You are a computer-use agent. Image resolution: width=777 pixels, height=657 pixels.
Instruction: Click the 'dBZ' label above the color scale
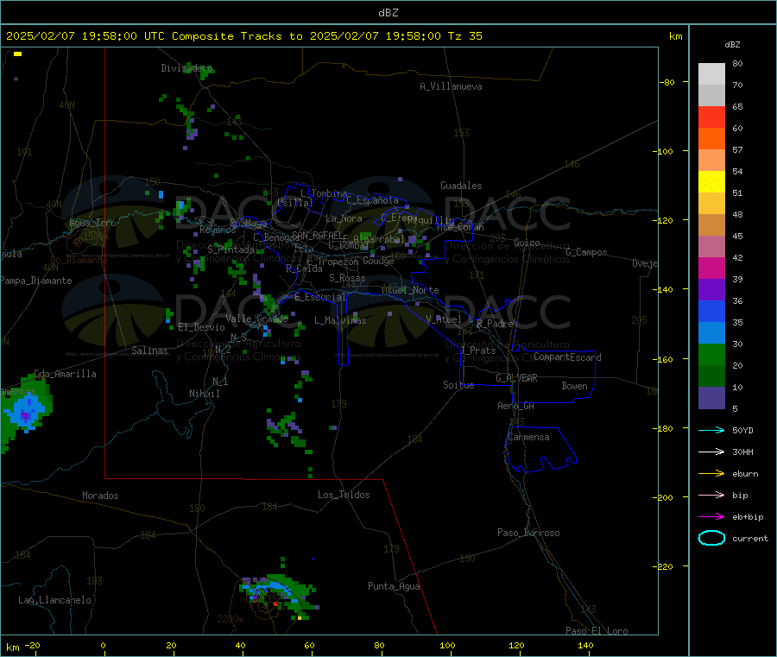tap(732, 45)
